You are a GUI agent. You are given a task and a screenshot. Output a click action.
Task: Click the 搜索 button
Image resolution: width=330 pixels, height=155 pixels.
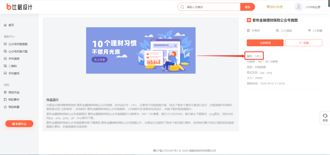[x=248, y=7]
